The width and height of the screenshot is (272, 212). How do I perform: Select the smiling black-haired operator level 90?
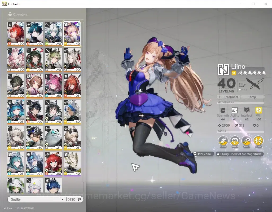[53, 112]
